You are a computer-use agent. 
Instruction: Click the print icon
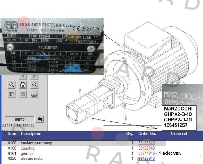point(34,94)
